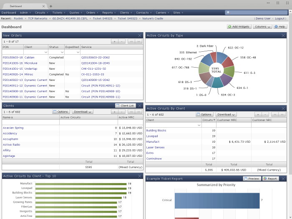Open order P20150603-18 link
Screen dimensions: 292x219
(13, 57)
